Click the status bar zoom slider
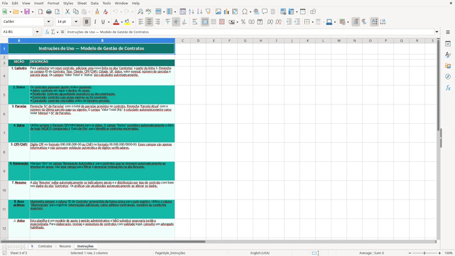The height and width of the screenshot is (256, 455). [x=424, y=253]
